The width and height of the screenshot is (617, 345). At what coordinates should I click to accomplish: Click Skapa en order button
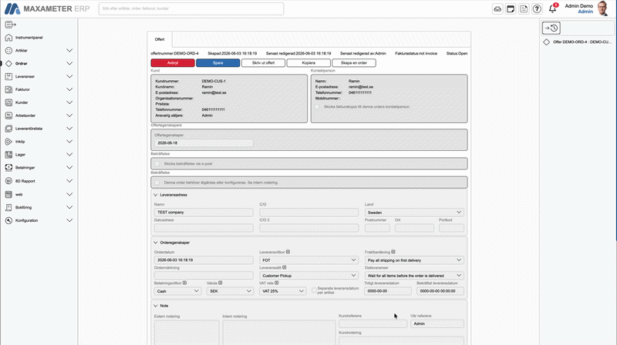[354, 63]
